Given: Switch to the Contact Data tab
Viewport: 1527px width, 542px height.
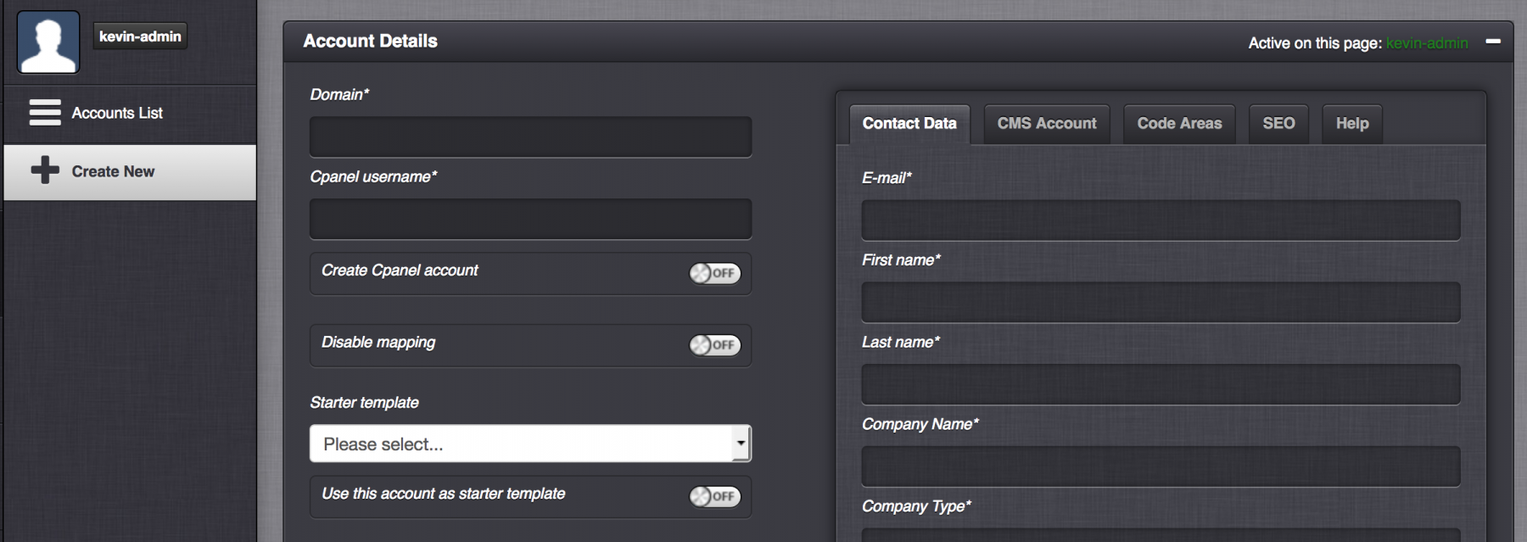Looking at the screenshot, I should (x=909, y=124).
